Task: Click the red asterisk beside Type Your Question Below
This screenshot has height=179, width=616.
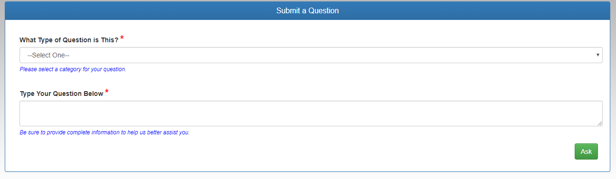Action: coord(107,92)
